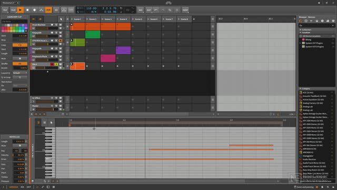This screenshot has height=190, width=337.
Task: Click the second browser tab icon
Action: (306, 21)
